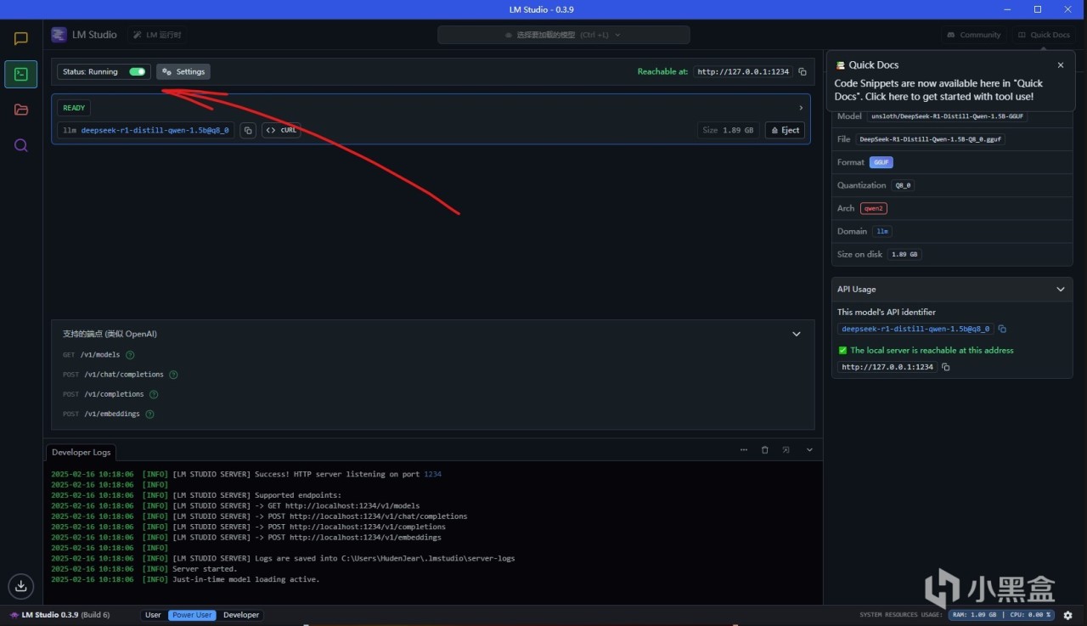Eject the loaded deepseek model
Viewport: 1087px width, 626px height.
pyautogui.click(x=785, y=131)
